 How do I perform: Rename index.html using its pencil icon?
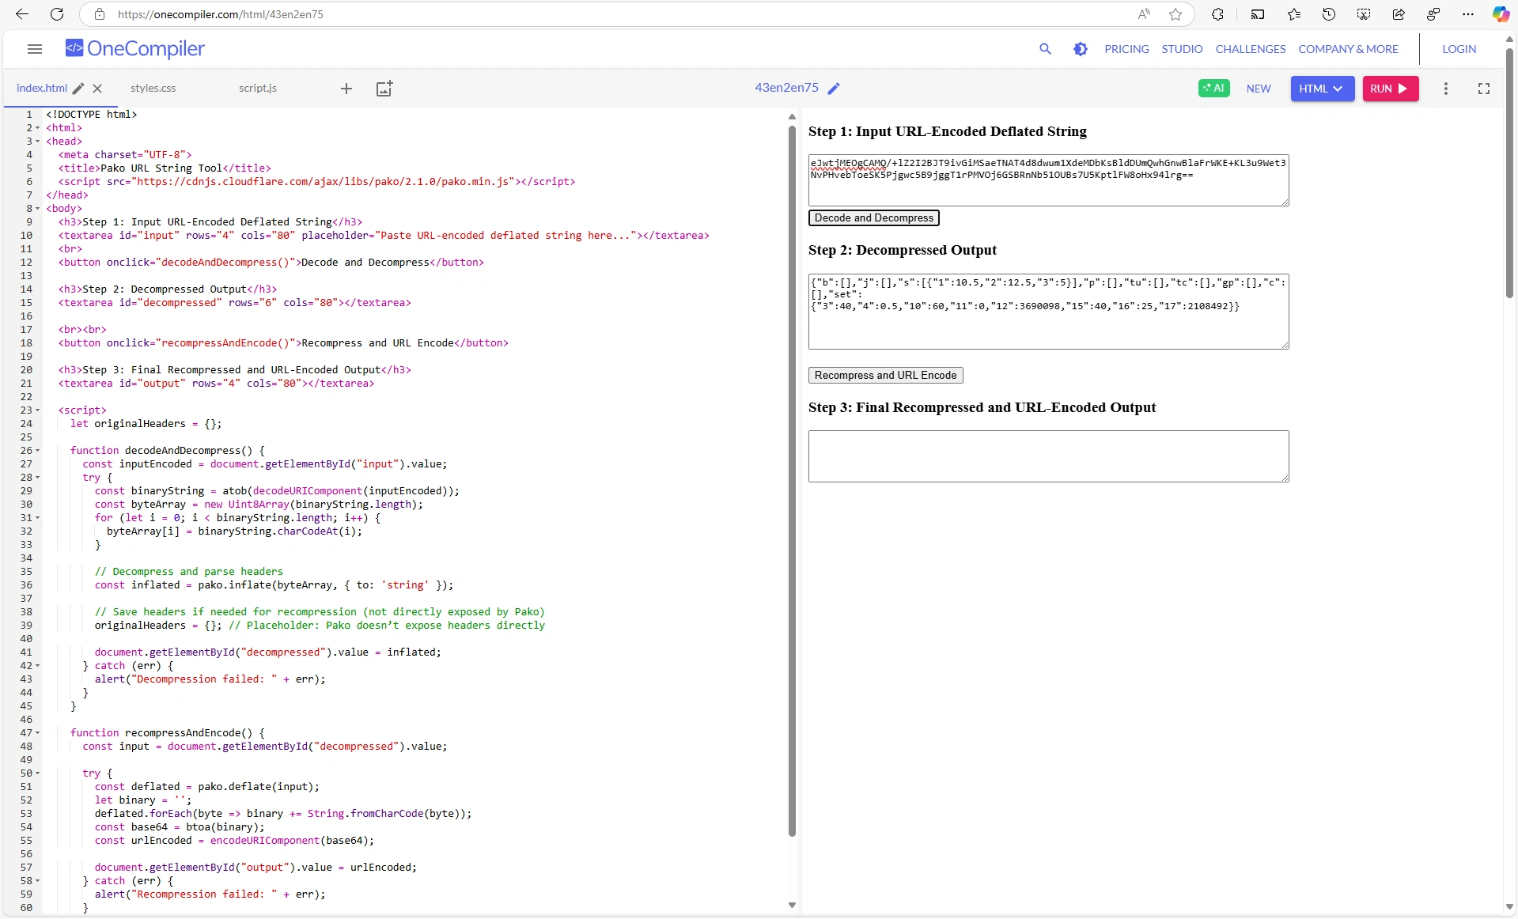coord(78,89)
